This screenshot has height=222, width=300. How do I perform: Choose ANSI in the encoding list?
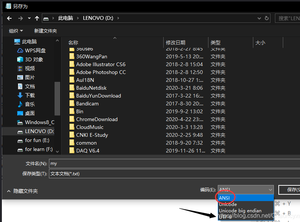click(246, 198)
